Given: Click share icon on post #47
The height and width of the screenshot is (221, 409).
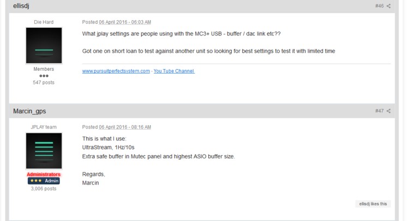Looking at the screenshot, I should pyautogui.click(x=389, y=111).
